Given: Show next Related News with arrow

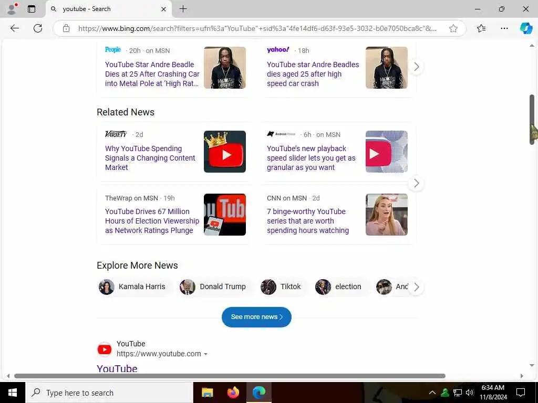Looking at the screenshot, I should 416,183.
